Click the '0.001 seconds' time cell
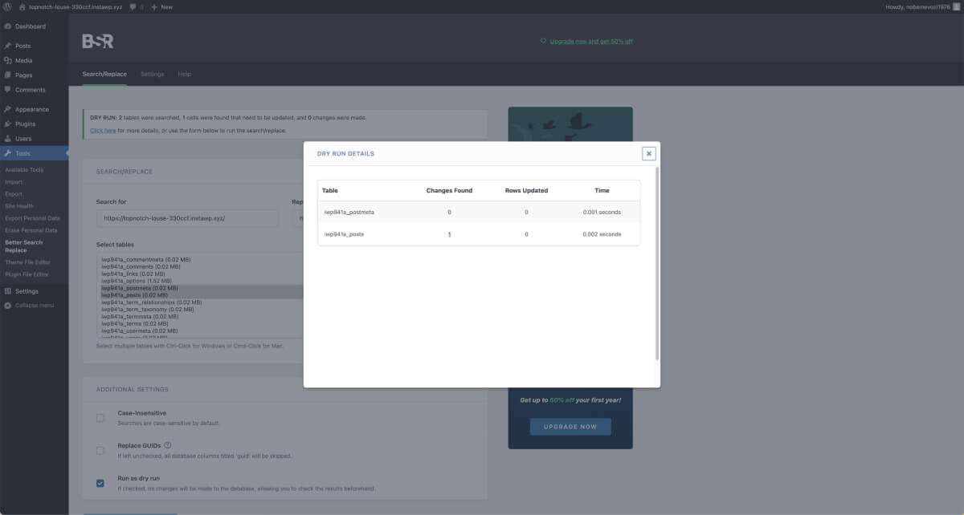This screenshot has width=964, height=515. (x=602, y=212)
